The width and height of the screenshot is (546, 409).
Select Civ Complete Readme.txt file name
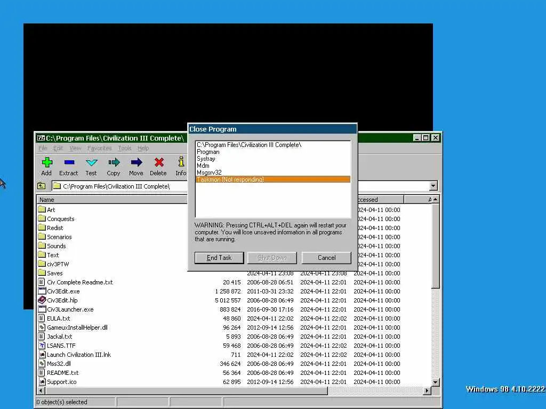click(x=80, y=282)
